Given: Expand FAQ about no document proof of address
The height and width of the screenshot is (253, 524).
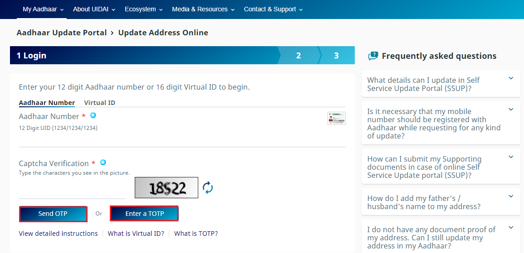Looking at the screenshot, I should coord(441,237).
